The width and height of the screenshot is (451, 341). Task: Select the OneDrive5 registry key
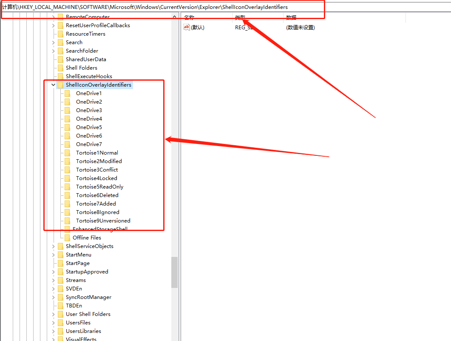pos(89,127)
